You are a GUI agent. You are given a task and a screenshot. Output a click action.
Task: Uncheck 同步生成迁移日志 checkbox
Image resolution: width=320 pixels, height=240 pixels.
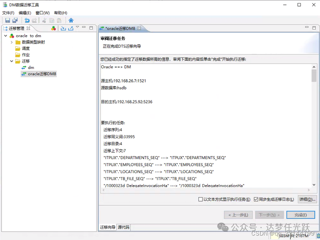click(x=256, y=199)
